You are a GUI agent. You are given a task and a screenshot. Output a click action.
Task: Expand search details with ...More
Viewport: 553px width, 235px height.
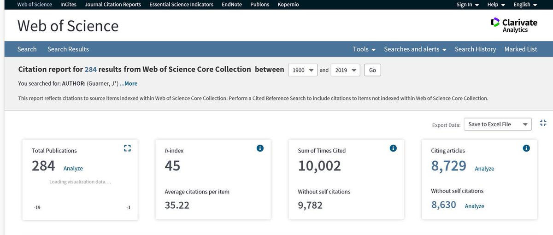pos(129,83)
